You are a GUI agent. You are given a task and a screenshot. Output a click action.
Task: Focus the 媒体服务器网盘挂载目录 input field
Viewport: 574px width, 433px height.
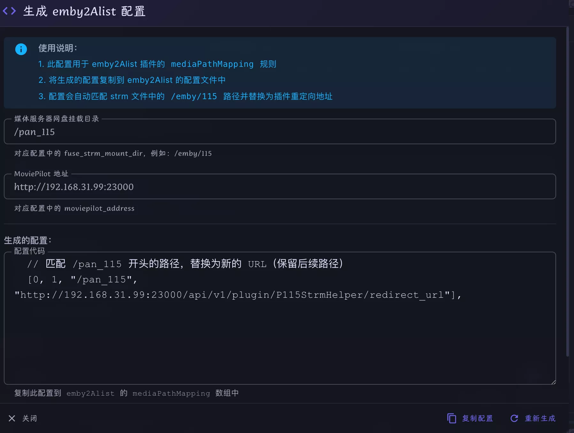pos(279,132)
